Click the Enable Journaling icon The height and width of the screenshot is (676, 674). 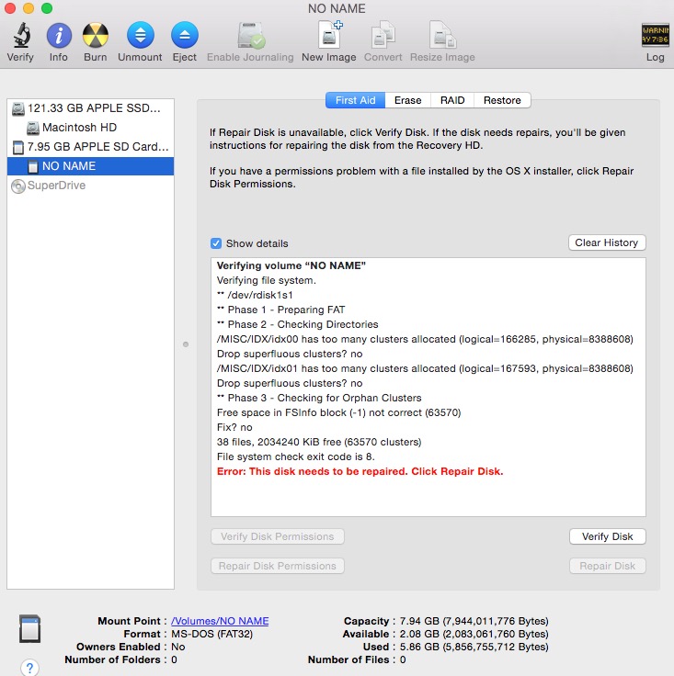250,35
